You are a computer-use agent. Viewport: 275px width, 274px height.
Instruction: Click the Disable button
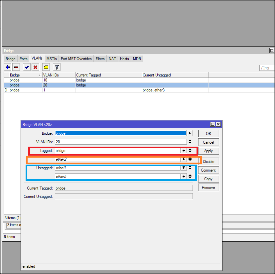(x=208, y=162)
